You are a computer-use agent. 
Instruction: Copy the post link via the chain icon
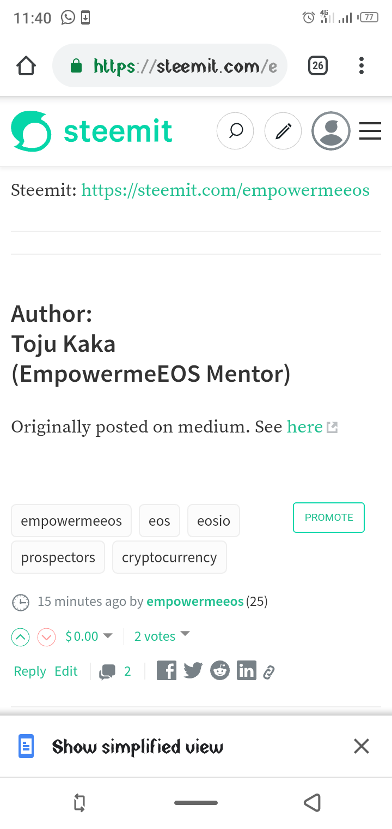coord(269,670)
